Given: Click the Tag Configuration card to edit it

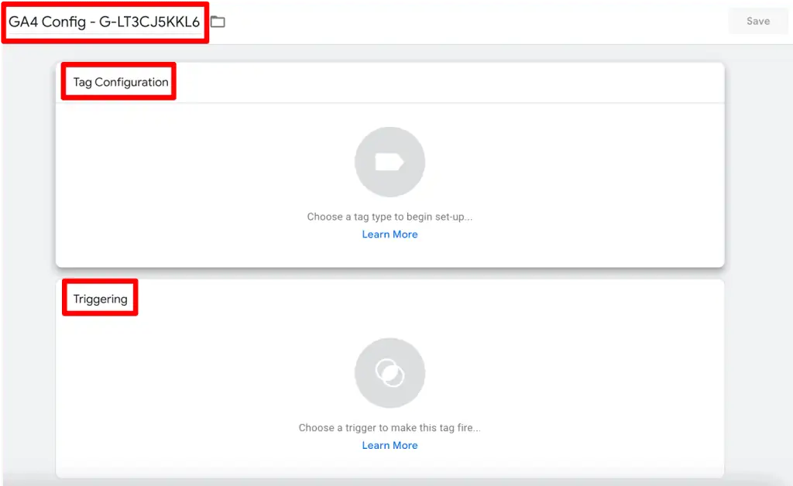Looking at the screenshot, I should (390, 178).
